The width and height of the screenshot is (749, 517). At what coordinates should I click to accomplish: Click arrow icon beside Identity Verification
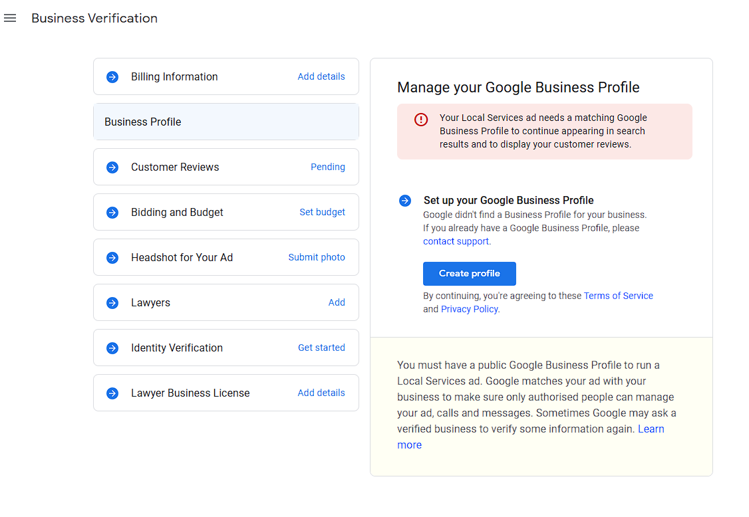click(x=112, y=348)
